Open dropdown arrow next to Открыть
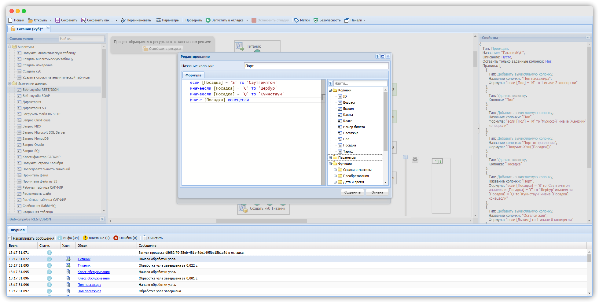The image size is (599, 303). [51, 20]
